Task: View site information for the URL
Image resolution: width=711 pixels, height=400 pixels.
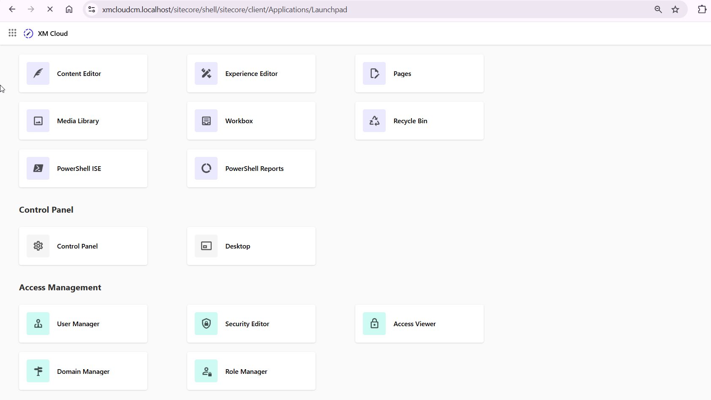Action: coord(92,9)
